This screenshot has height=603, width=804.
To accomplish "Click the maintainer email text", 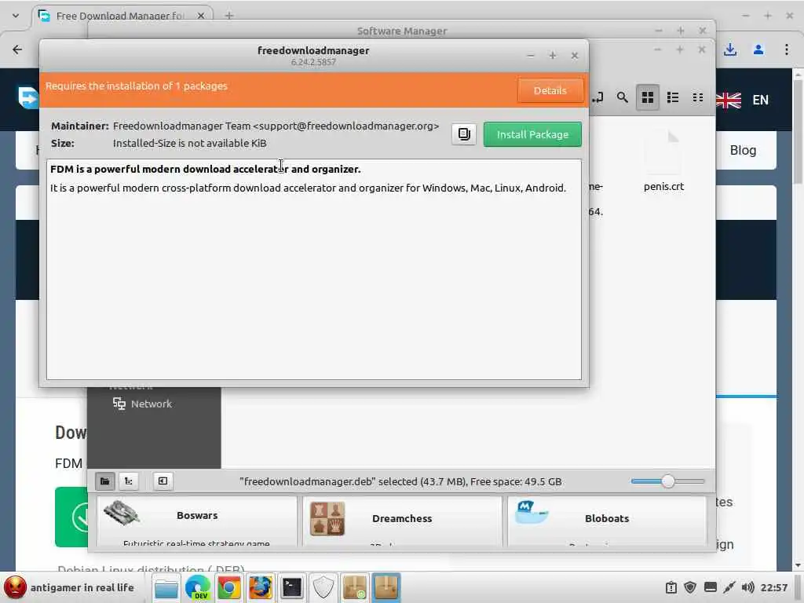I will (x=346, y=126).
